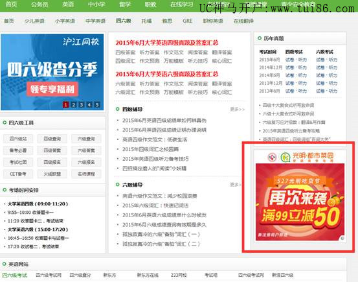Click the 六级报名 tool button
Image resolution: width=358 pixels, height=282 pixels.
tap(86, 162)
